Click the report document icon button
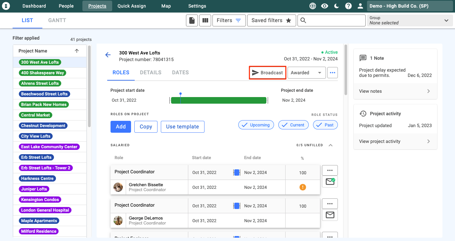455x241 pixels. pyautogui.click(x=192, y=20)
